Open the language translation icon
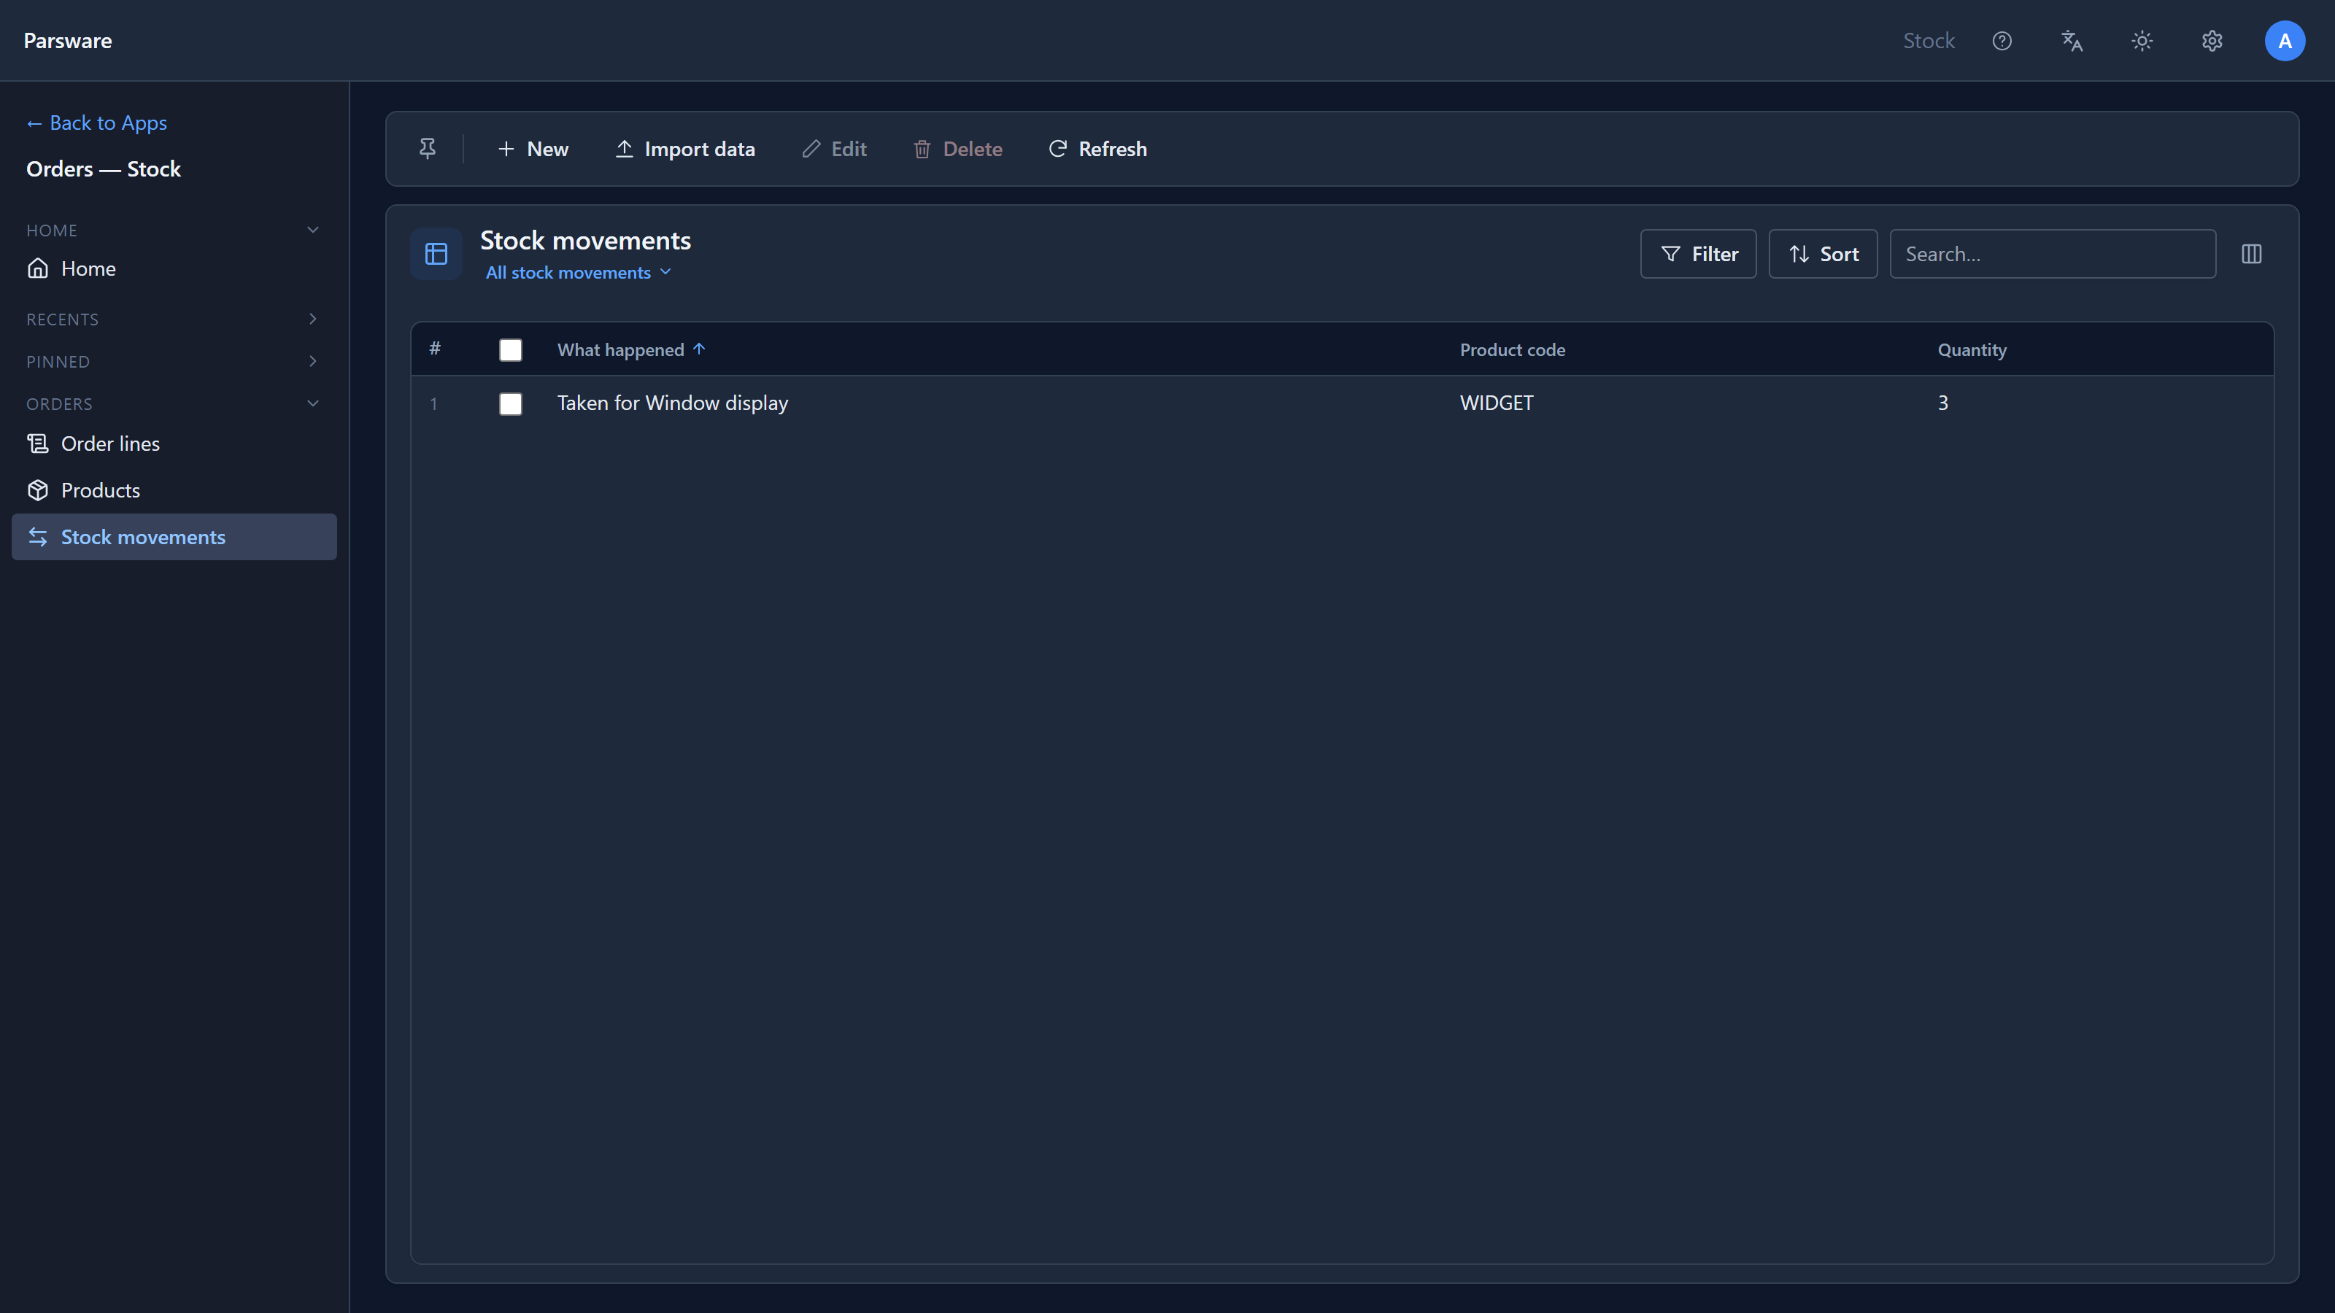The image size is (2335, 1313). click(x=2072, y=41)
